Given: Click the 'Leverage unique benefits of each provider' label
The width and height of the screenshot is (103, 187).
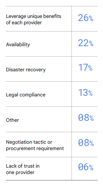Looking at the screenshot, I should point(33,19).
